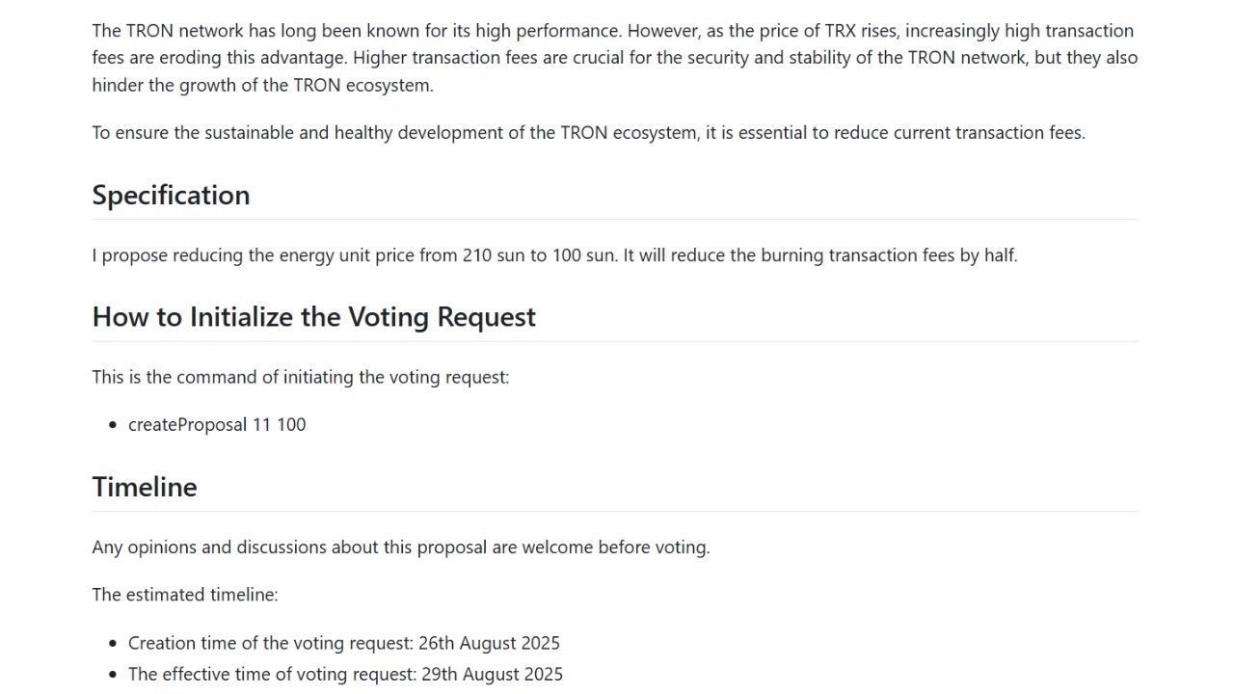Screen dimensions: 1234x694
Task: Click the line This is the command of initiating
Action: tap(301, 377)
